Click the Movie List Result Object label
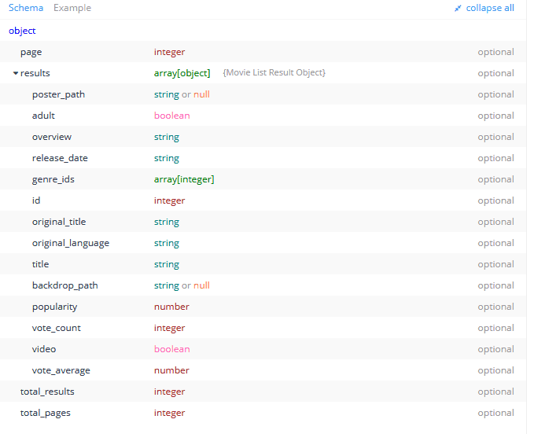Image resolution: width=534 pixels, height=434 pixels. 274,73
